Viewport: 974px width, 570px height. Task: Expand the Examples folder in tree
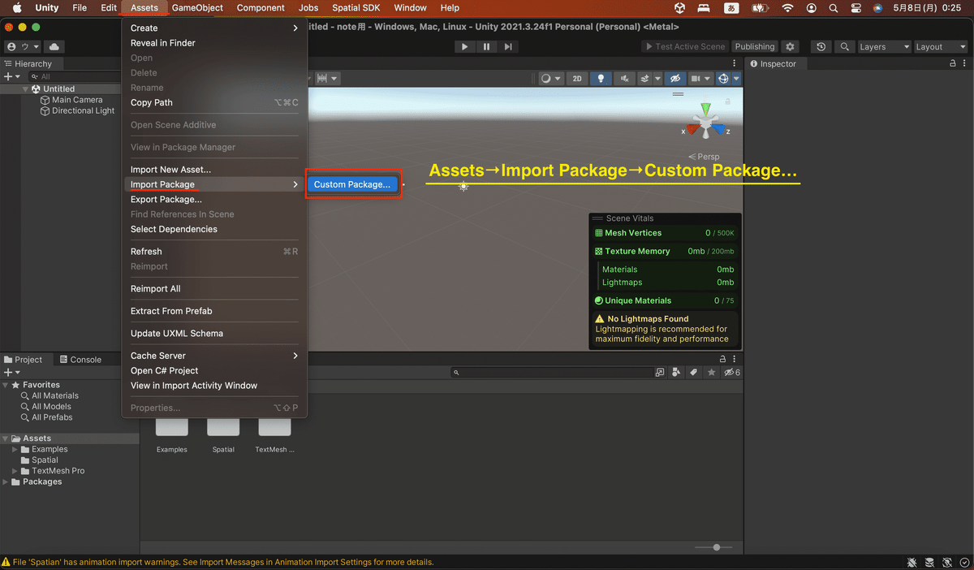pos(15,449)
